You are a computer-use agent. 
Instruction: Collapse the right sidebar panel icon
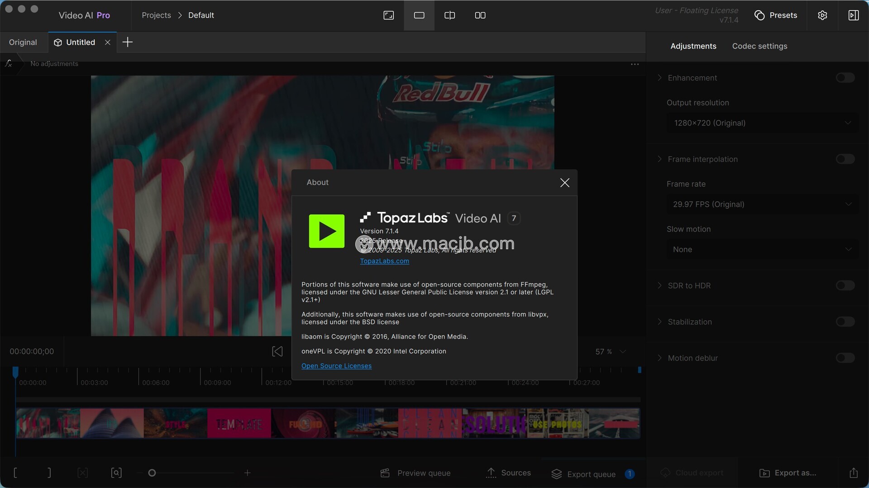coord(853,15)
